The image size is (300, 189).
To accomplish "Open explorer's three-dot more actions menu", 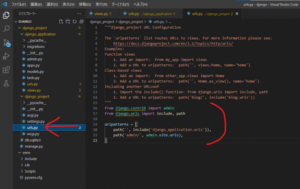I will point(79,13).
